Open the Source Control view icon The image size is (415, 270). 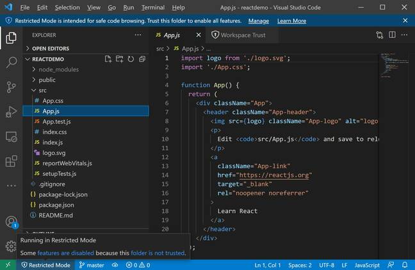11,87
